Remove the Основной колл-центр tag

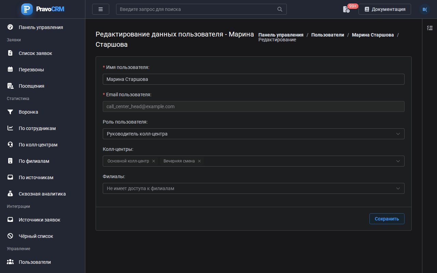154,161
